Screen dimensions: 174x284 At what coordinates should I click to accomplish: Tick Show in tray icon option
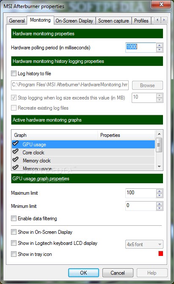coord(14,254)
